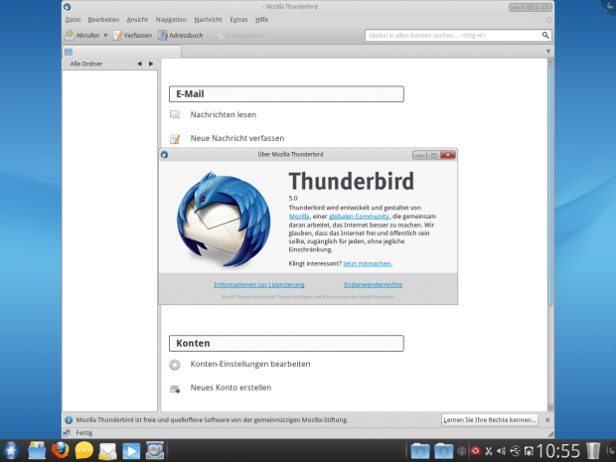Click the activity throbber icon in menu bar
This screenshot has width=616, height=462.
(548, 20)
